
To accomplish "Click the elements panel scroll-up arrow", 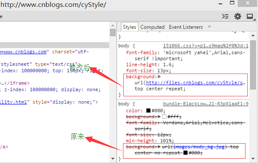I will (x=113, y=25).
